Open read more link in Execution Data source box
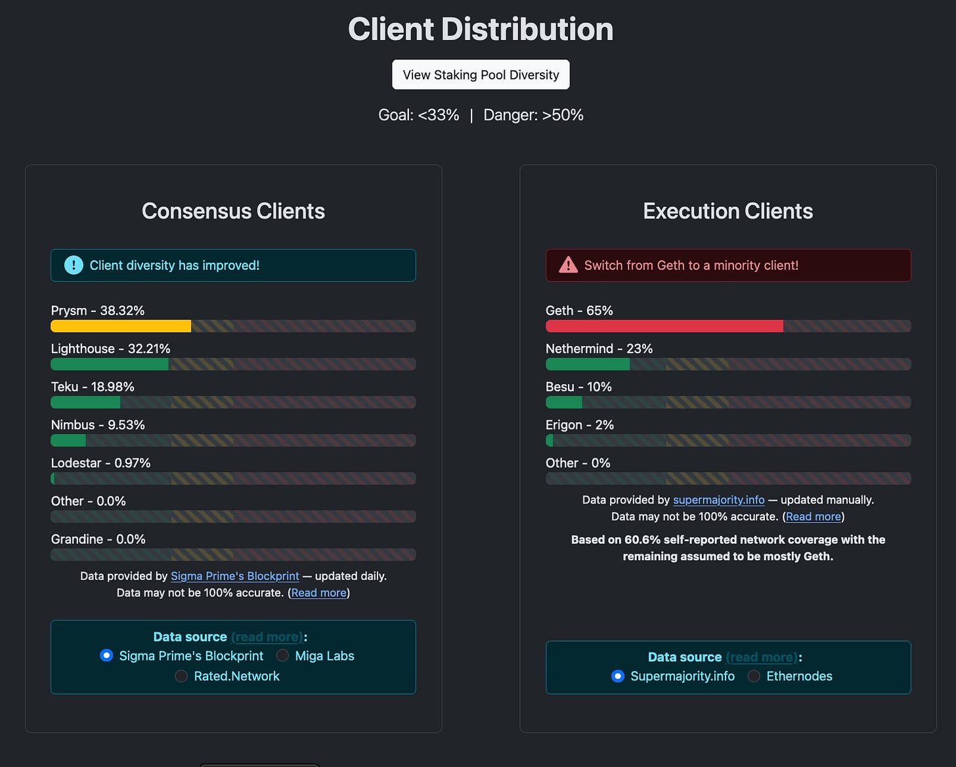This screenshot has height=767, width=956. (762, 657)
